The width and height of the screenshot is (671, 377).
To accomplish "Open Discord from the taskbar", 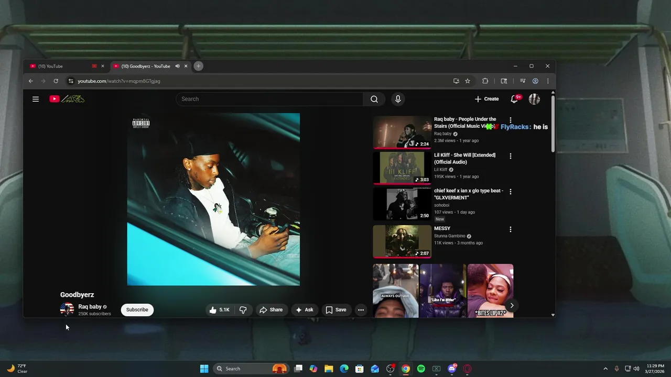I will (452, 369).
